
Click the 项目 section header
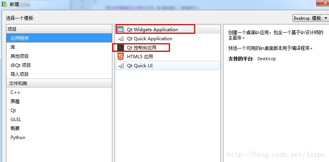click(59, 29)
